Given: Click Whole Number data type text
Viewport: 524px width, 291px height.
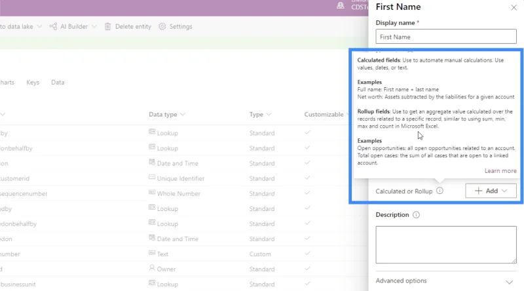Looking at the screenshot, I should [179, 193].
